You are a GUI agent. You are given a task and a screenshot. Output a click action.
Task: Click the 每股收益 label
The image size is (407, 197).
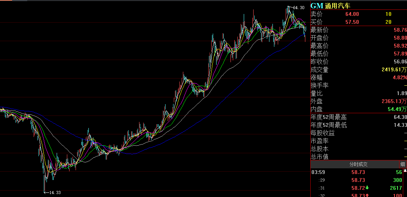point(323,133)
